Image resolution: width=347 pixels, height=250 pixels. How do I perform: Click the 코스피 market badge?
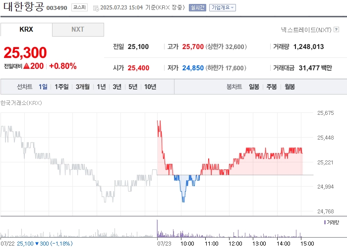[79, 7]
